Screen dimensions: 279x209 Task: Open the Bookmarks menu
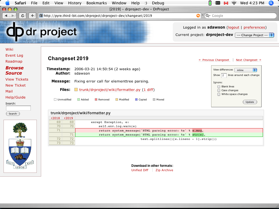pyautogui.click(x=97, y=3)
